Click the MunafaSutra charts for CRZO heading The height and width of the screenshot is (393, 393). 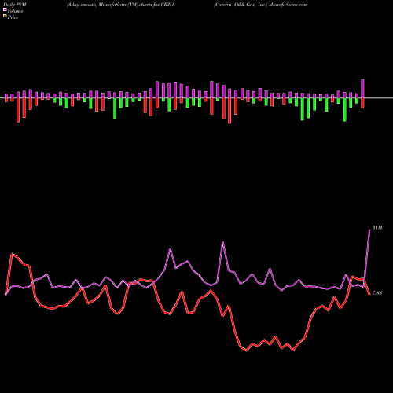[120, 5]
